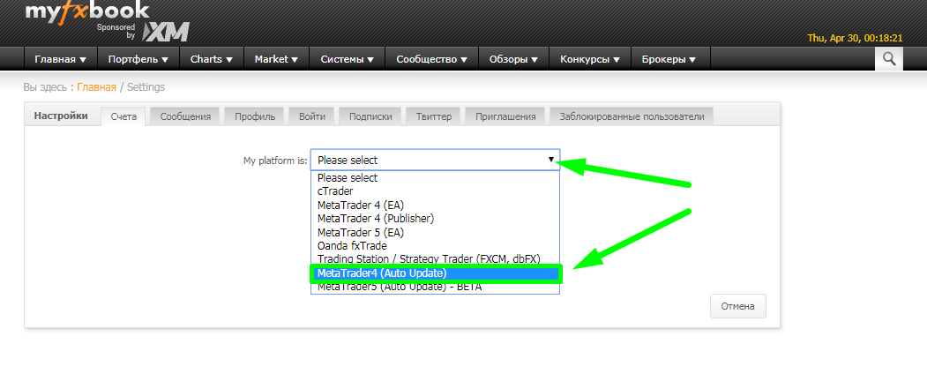Viewport: 927px width, 374px height.
Task: Select MetaTrader 5 (EA) option
Action: point(435,232)
